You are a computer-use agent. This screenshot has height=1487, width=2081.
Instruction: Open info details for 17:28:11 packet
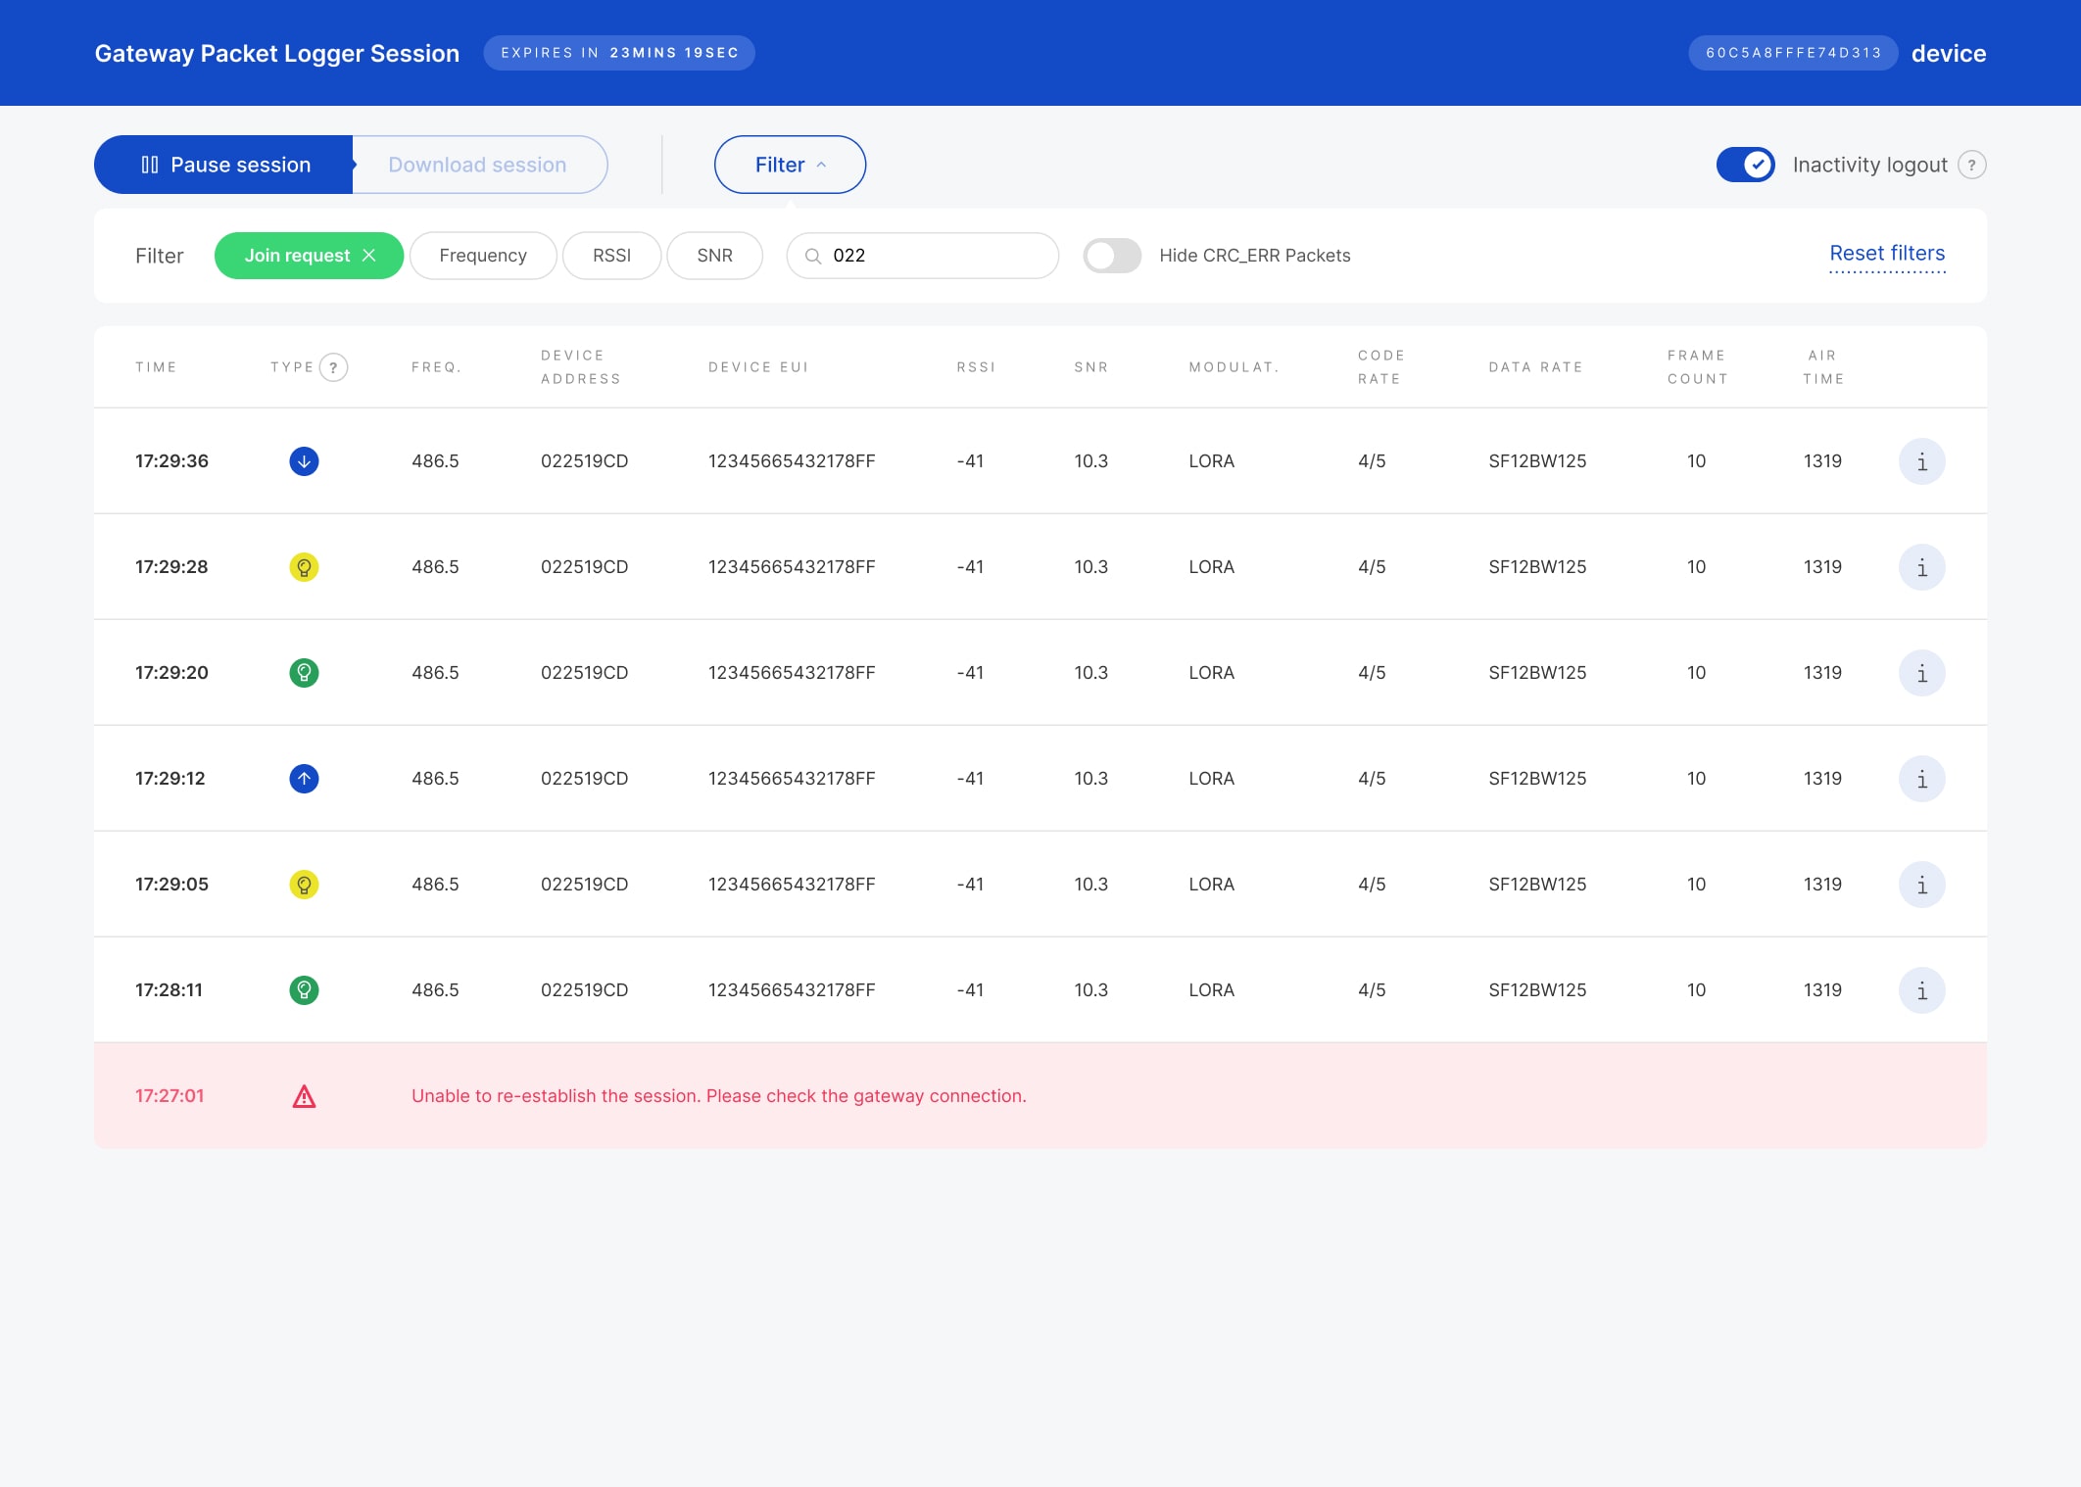1921,990
